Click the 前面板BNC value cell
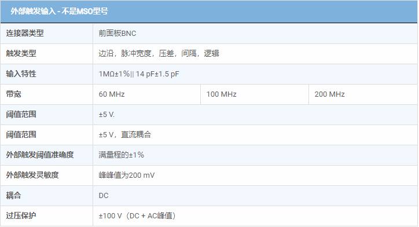Screen dimensions: 419x227 [x=255, y=34]
